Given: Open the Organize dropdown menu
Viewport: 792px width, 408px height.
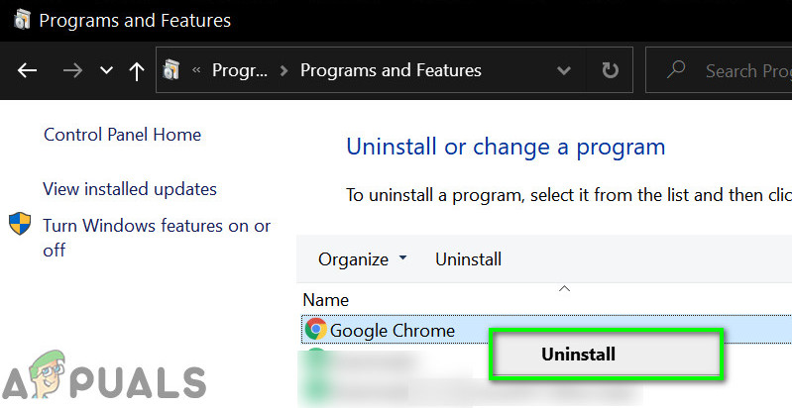Looking at the screenshot, I should (x=362, y=259).
